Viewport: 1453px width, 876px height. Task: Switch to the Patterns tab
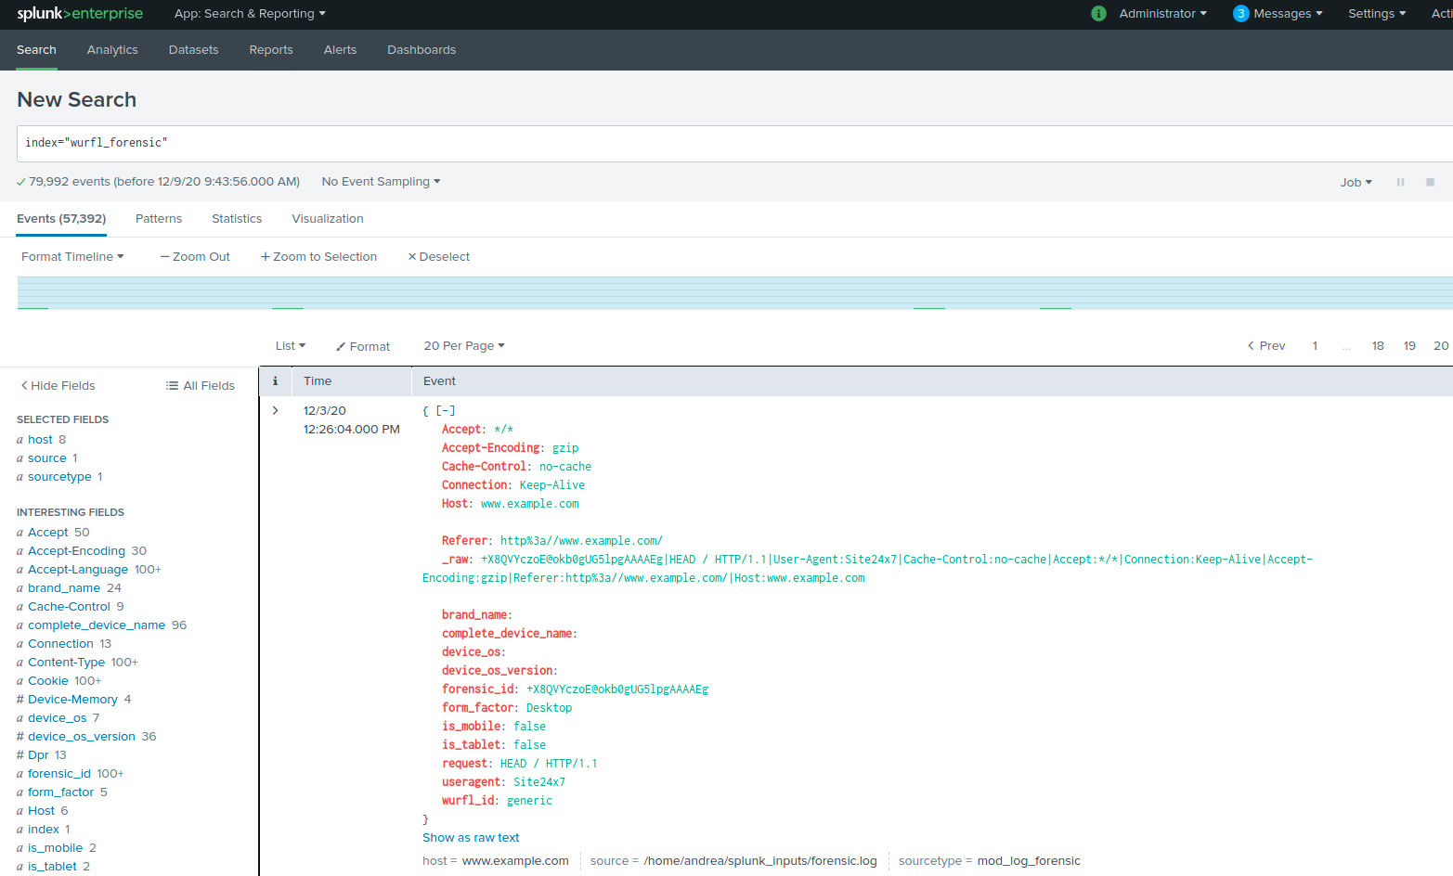(x=159, y=219)
